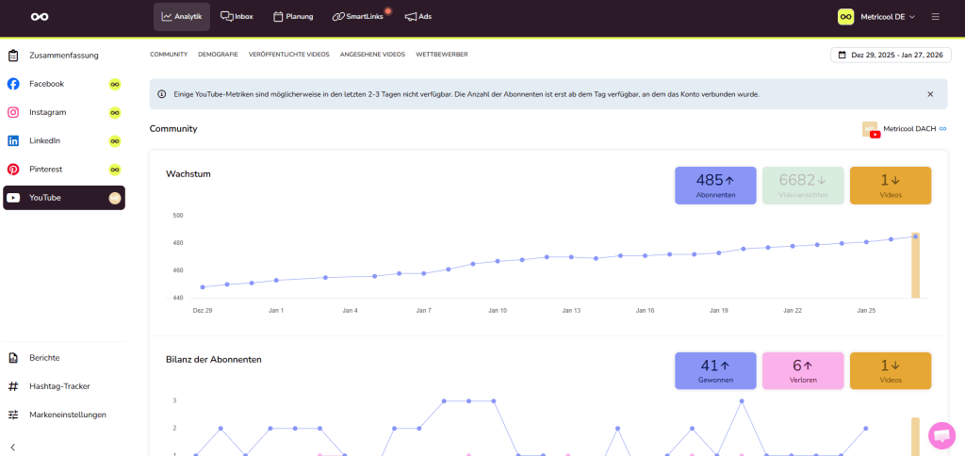Select Instagram in the sidebar
The height and width of the screenshot is (456, 965).
47,112
